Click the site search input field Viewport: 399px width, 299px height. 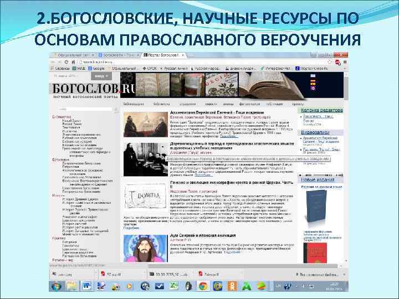85,109
